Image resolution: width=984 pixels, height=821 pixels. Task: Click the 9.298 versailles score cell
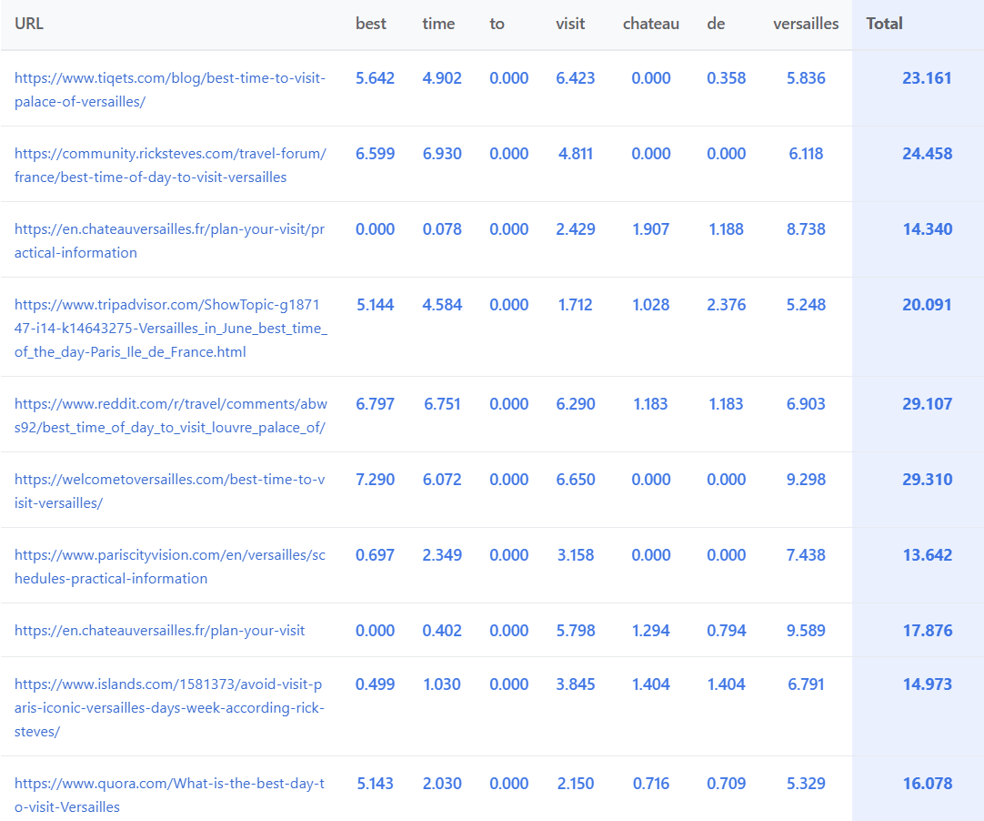coord(806,479)
